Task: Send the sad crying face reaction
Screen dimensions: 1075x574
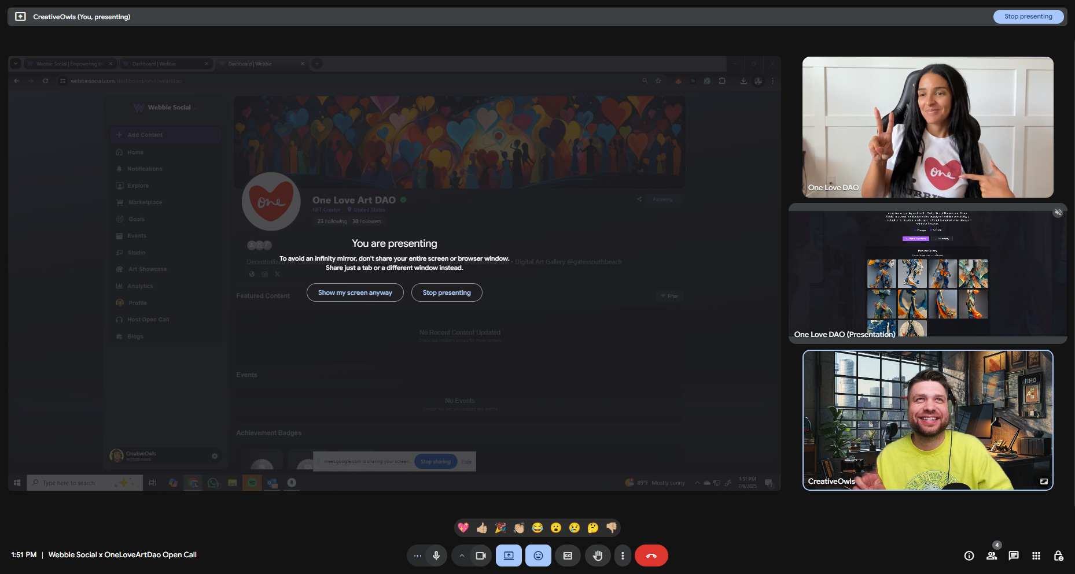Action: point(575,527)
